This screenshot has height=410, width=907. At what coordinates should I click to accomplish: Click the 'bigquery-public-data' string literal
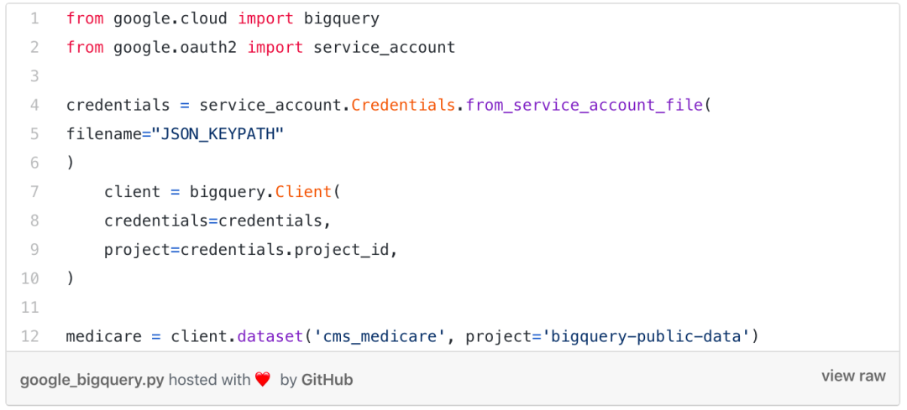tap(647, 336)
